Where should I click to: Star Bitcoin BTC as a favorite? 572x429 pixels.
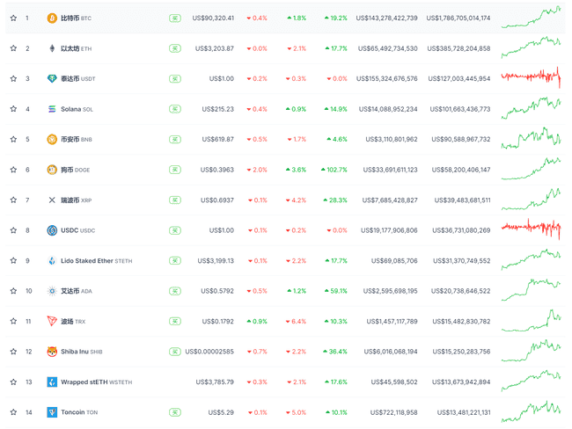click(x=13, y=18)
